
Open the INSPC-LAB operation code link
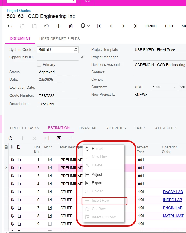172,200
